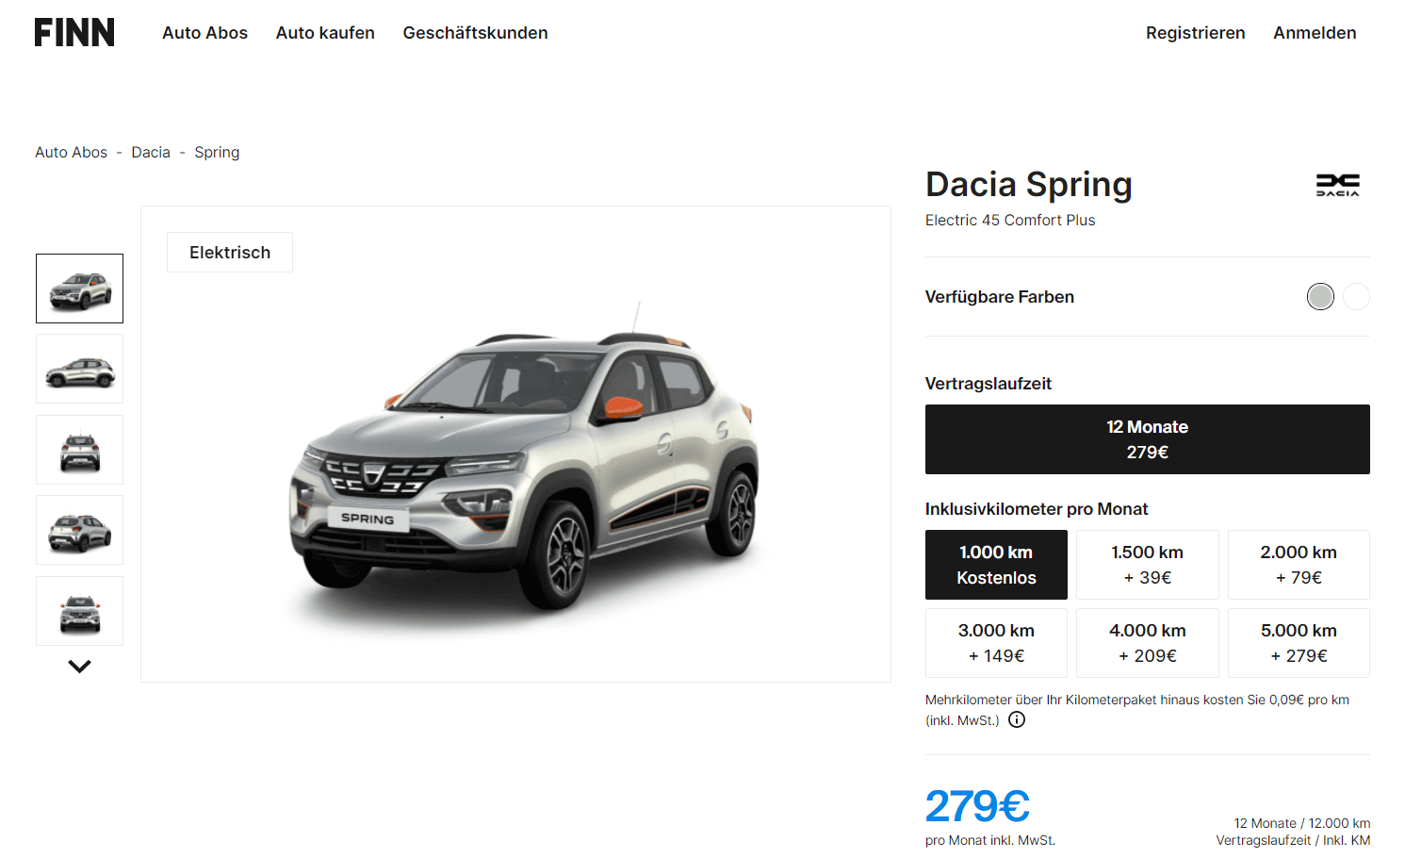Click the Dacia brand logo
This screenshot has width=1405, height=858.
coord(1337,185)
